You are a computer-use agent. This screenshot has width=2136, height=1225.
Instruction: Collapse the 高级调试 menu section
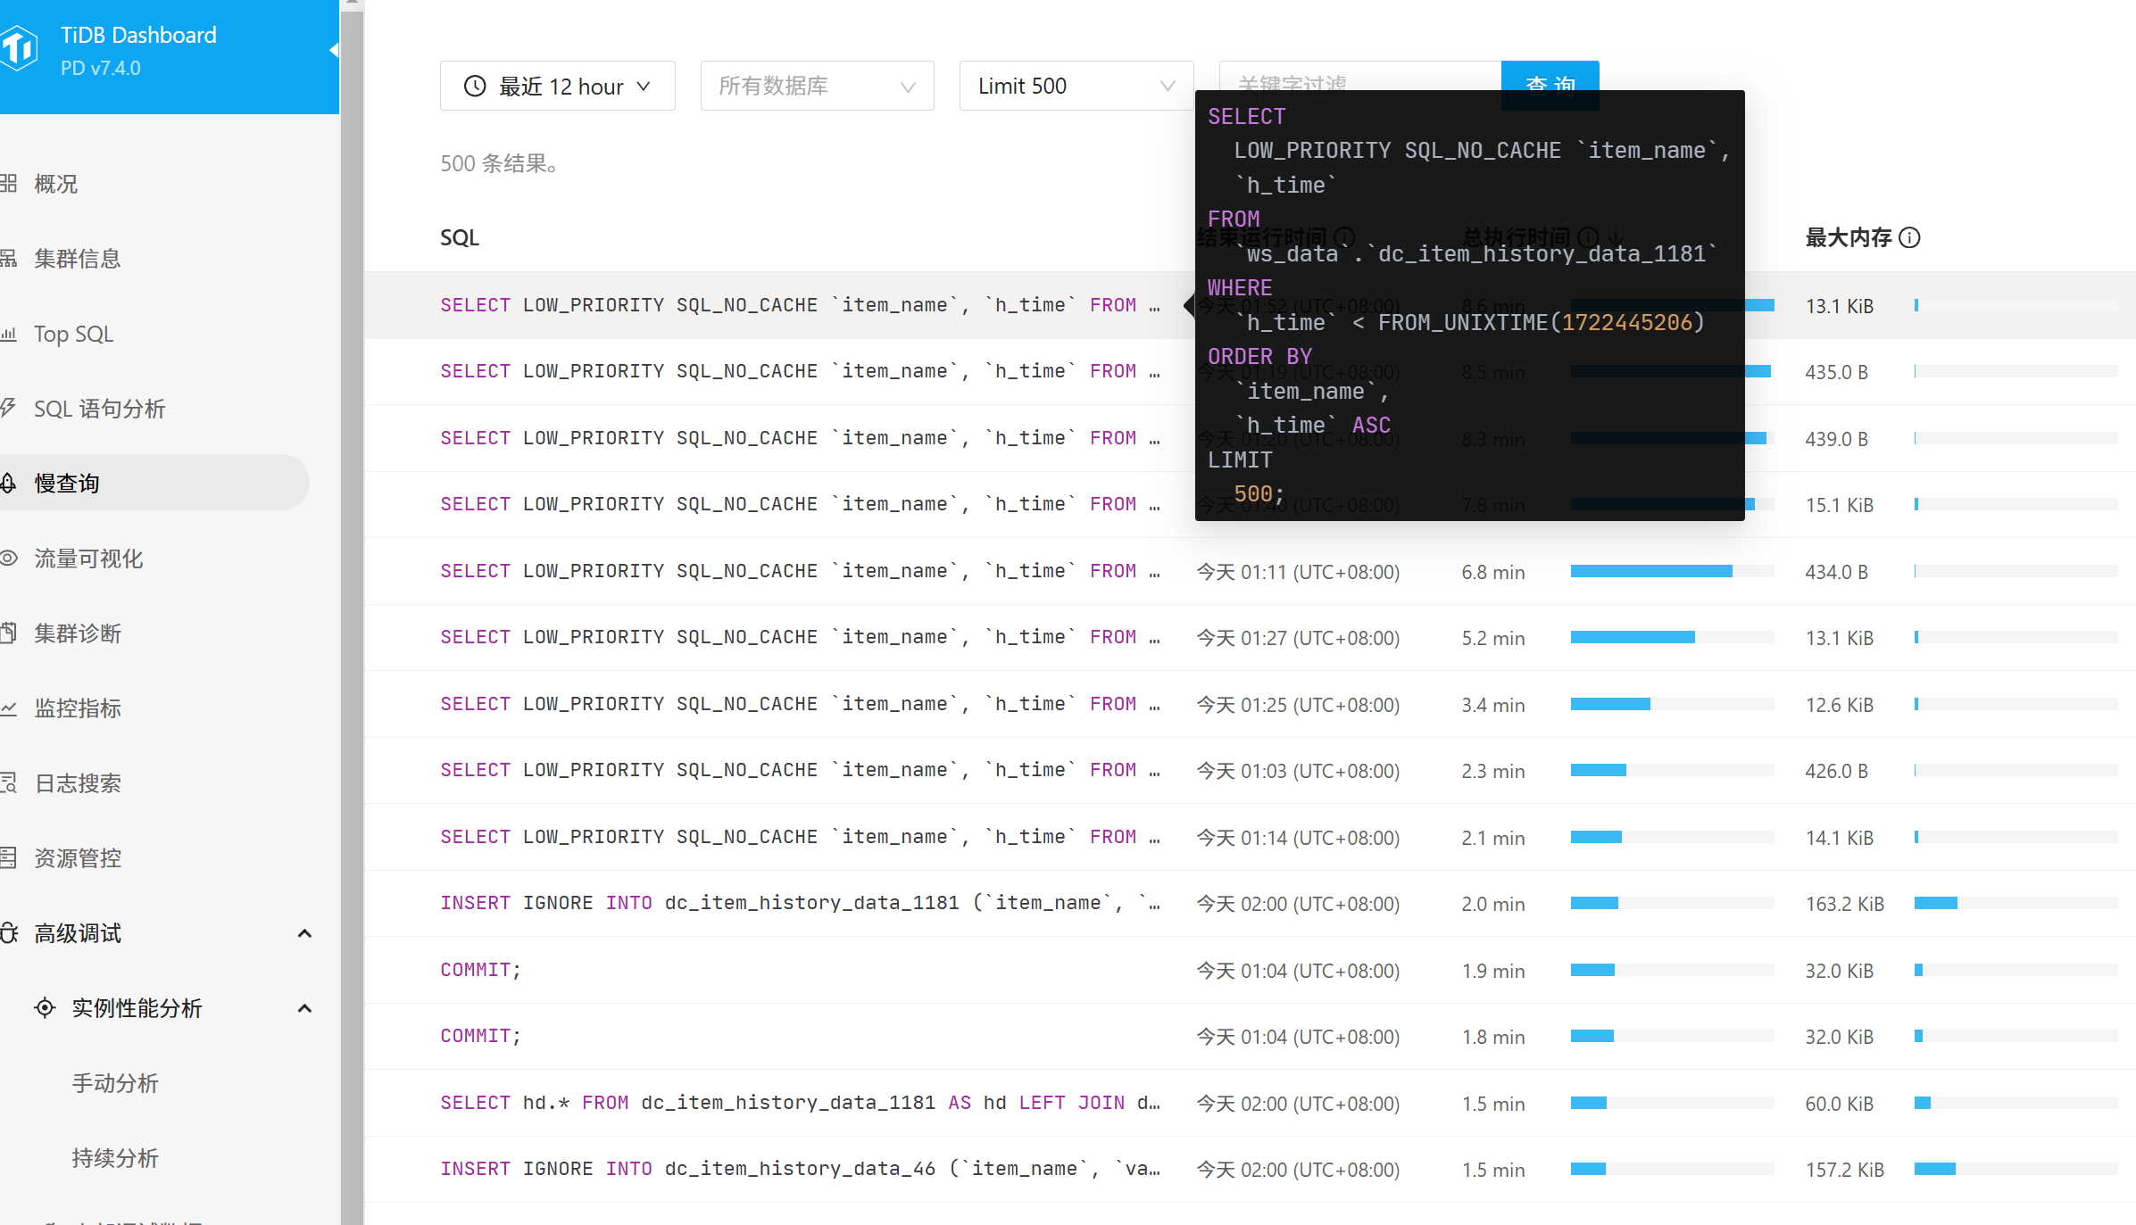click(x=304, y=933)
